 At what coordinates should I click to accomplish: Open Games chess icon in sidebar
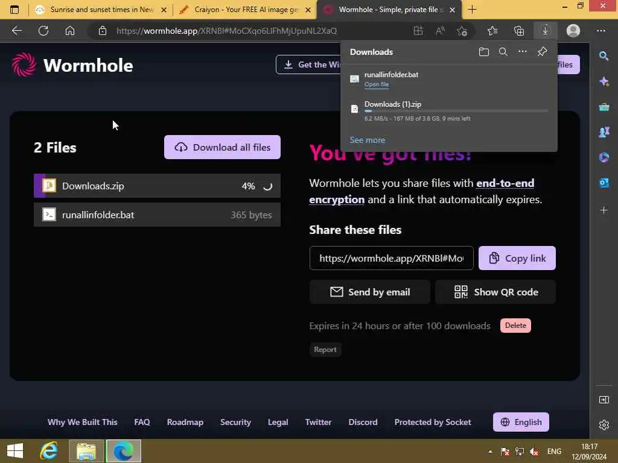pos(604,132)
